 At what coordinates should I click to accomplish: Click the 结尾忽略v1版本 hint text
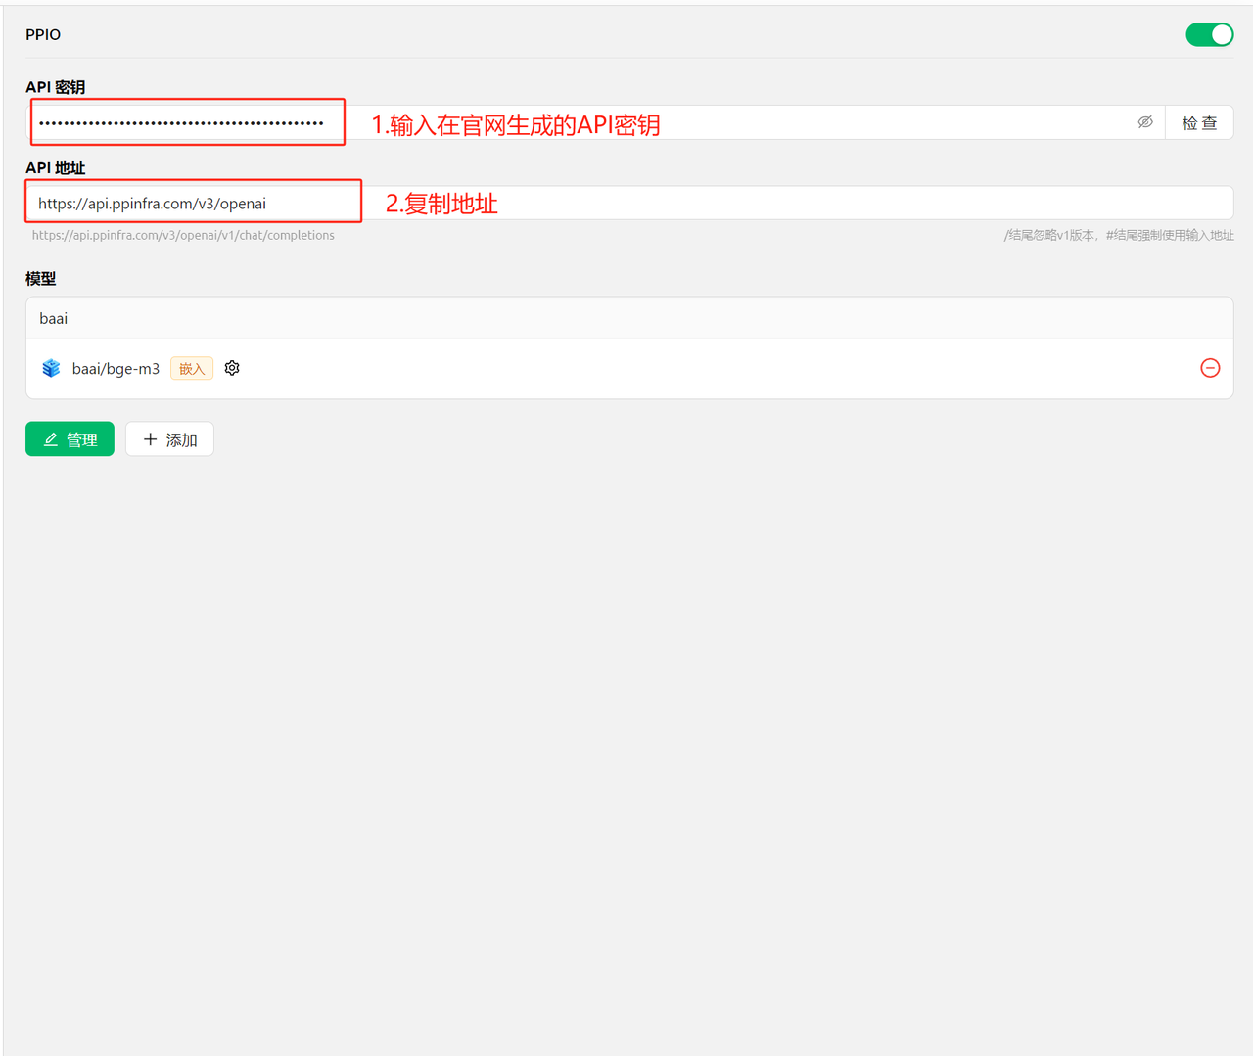pos(1119,235)
